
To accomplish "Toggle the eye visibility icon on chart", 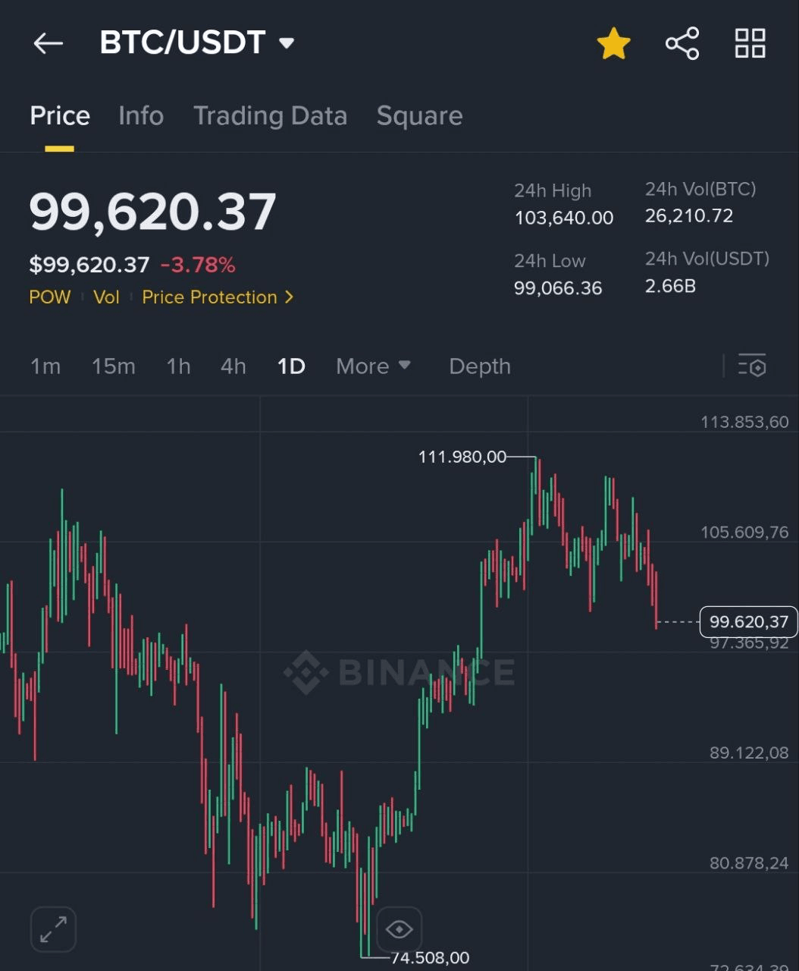I will click(x=399, y=929).
